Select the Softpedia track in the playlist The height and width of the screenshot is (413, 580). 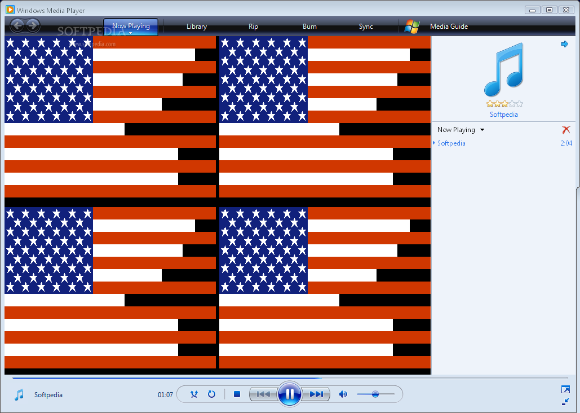(x=451, y=143)
